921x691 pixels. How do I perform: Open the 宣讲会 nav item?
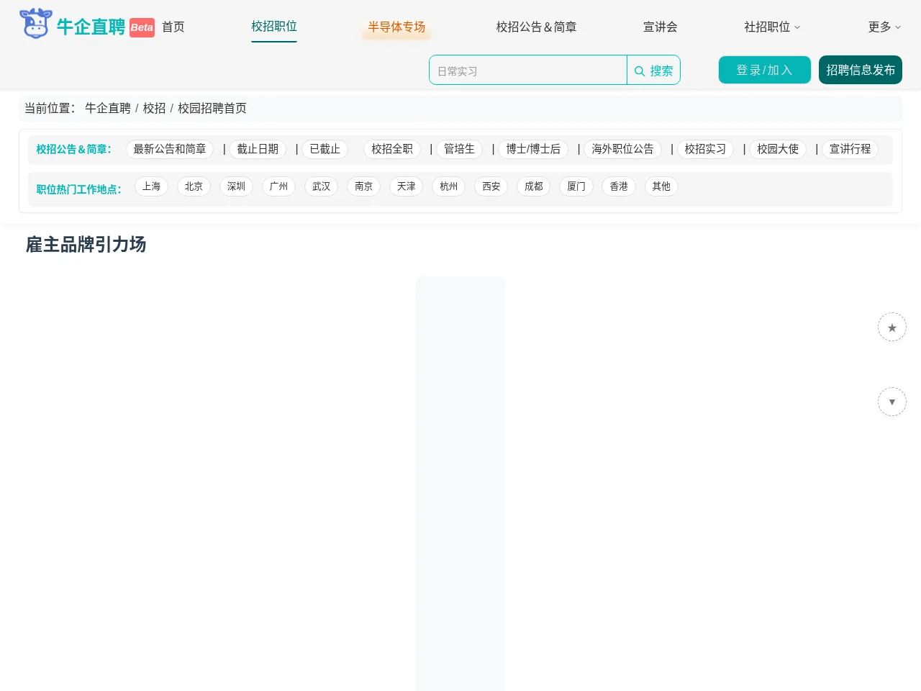660,27
